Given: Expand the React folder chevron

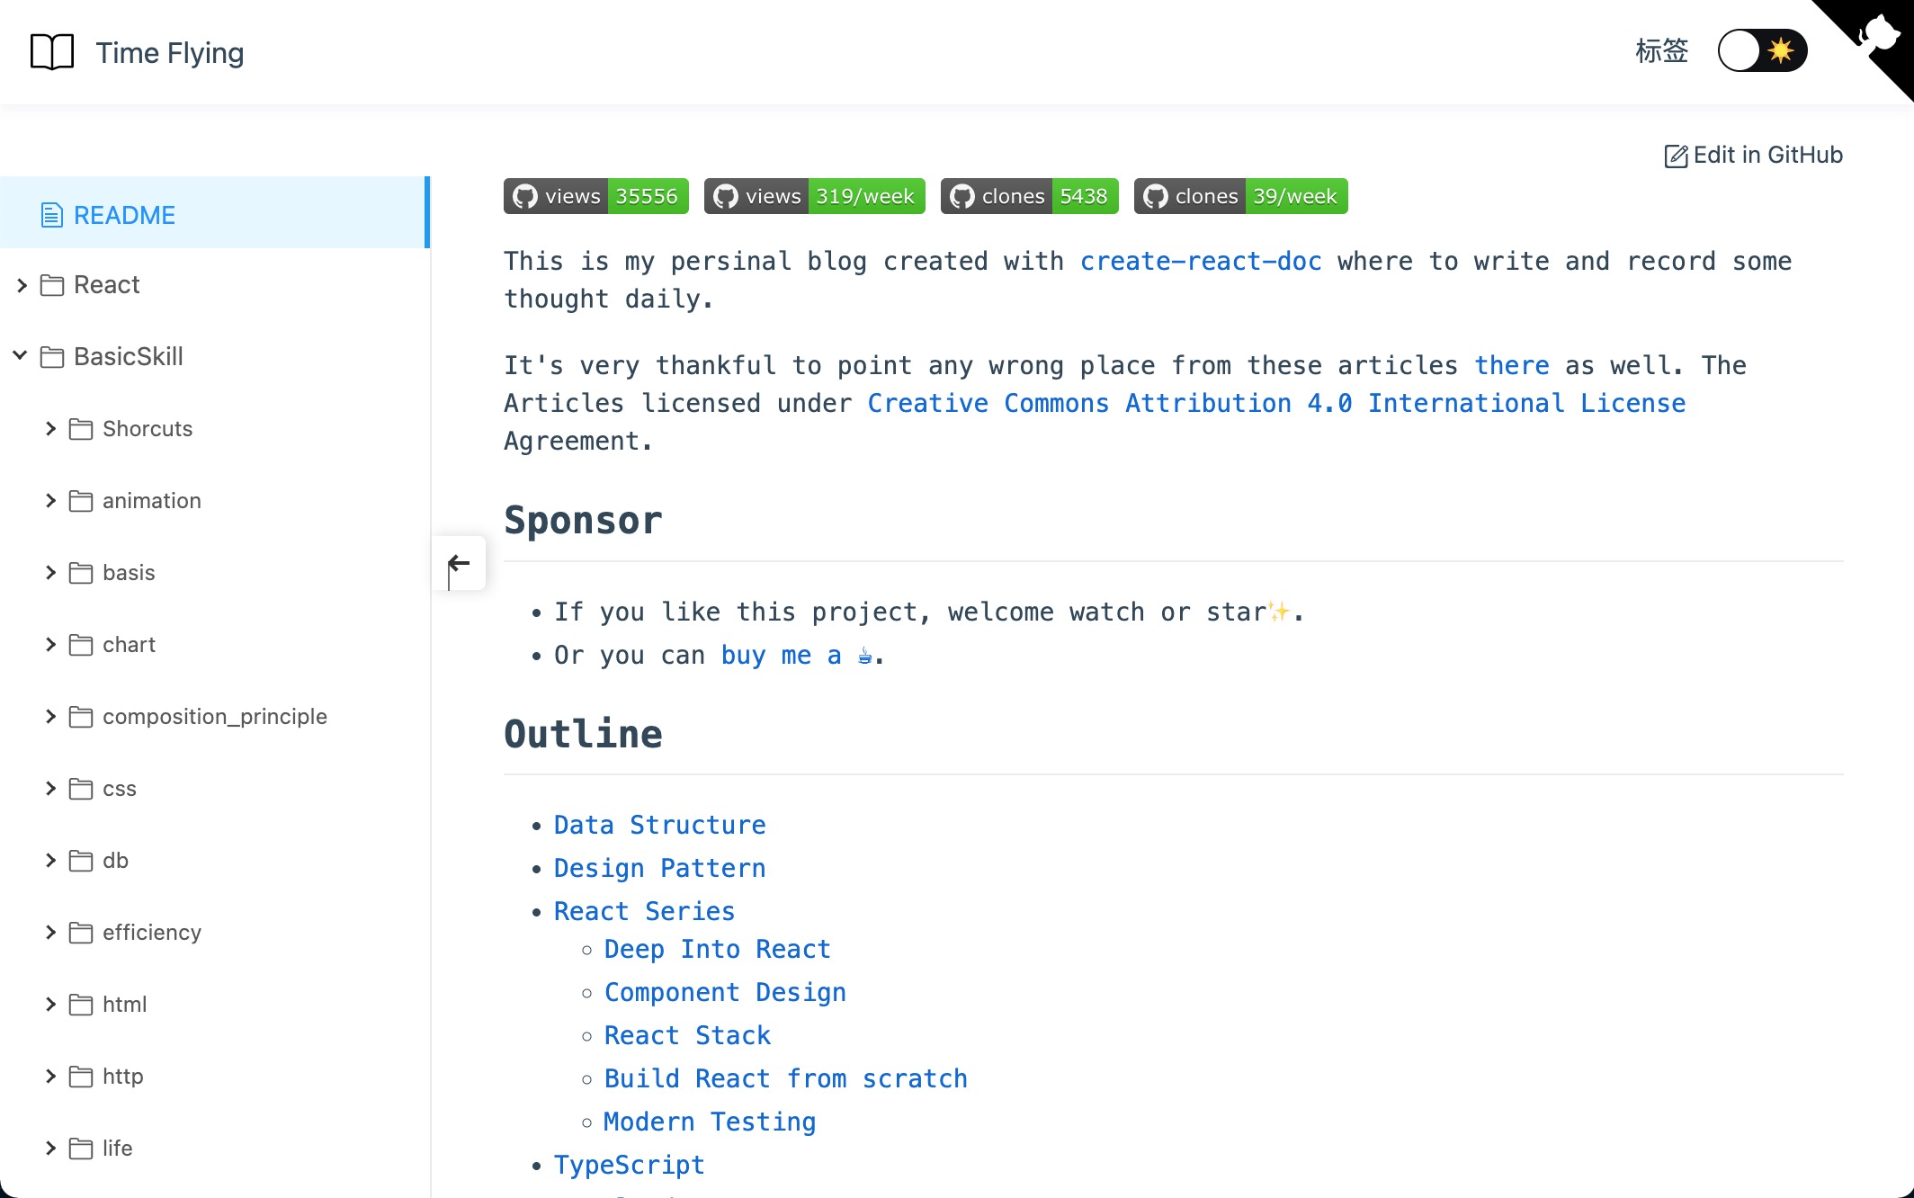Looking at the screenshot, I should tap(22, 285).
